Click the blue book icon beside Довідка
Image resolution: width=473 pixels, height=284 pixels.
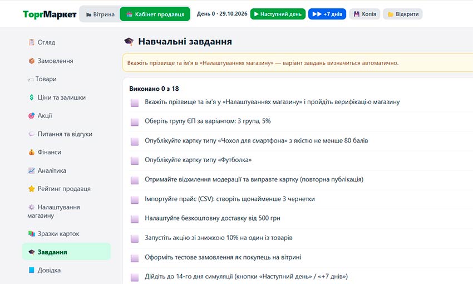pos(31,270)
